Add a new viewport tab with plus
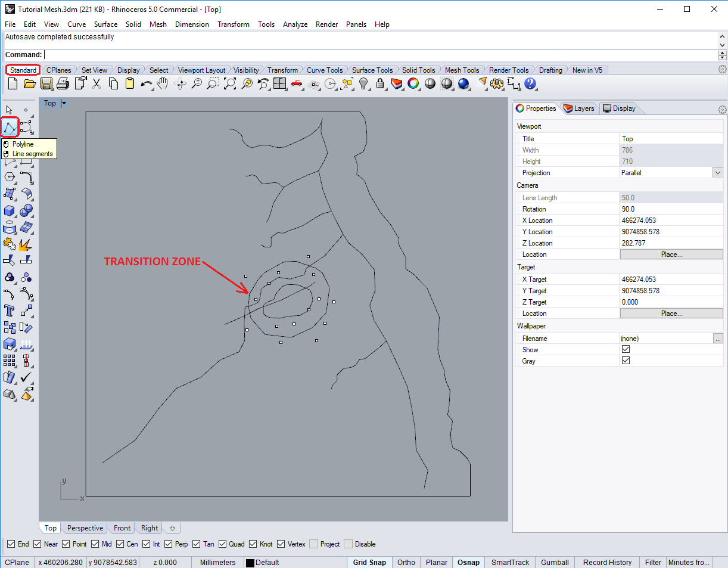Screen dimensions: 728x568 click(x=172, y=528)
